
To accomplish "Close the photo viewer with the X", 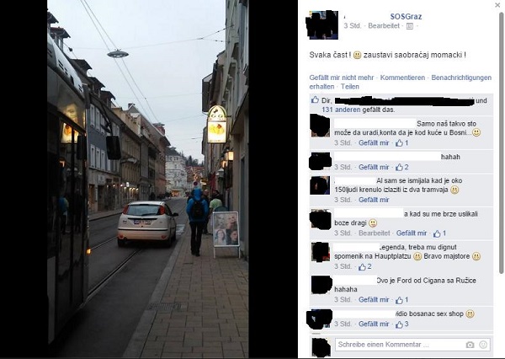I will click(497, 5).
